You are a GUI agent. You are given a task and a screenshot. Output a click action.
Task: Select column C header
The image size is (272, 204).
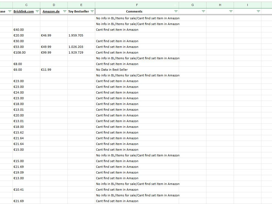pos(26,5)
